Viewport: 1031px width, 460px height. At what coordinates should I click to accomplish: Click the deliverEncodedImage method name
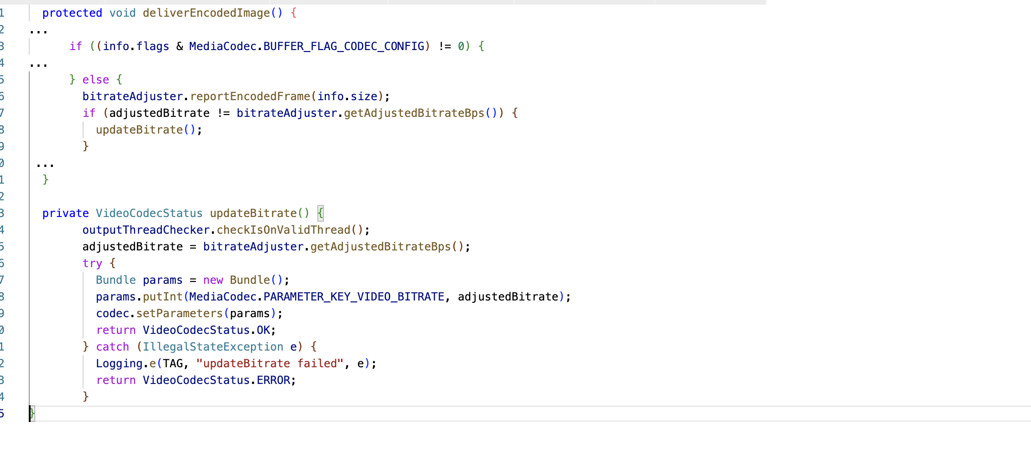(x=206, y=13)
